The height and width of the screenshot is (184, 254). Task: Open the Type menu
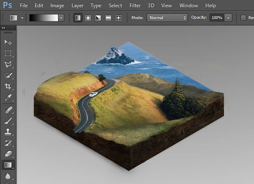pos(96,6)
